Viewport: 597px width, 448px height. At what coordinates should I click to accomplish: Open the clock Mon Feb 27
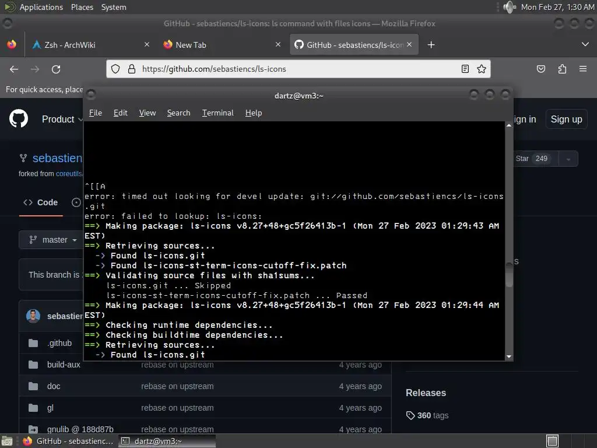tap(557, 7)
